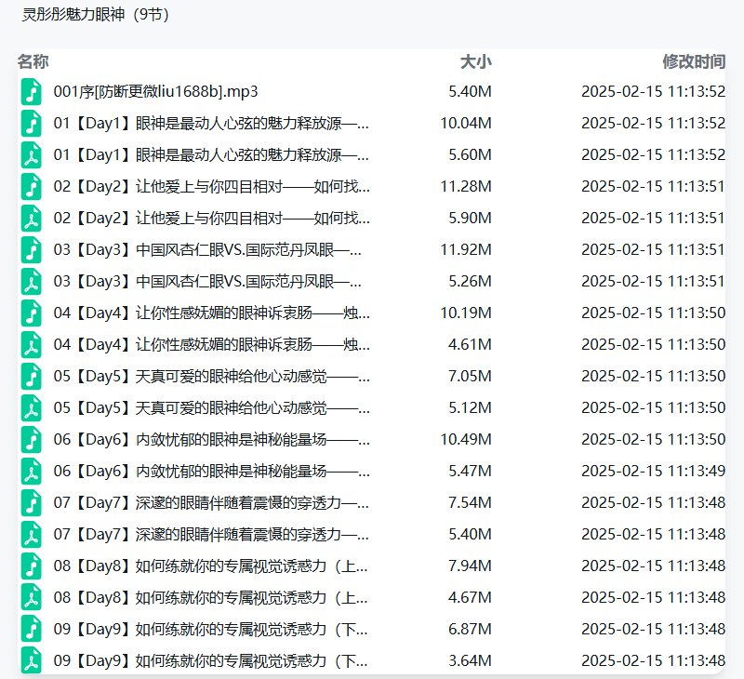The height and width of the screenshot is (679, 744).
Task: Click the PDF icon on the Day7 5.40M row
Action: [x=32, y=535]
